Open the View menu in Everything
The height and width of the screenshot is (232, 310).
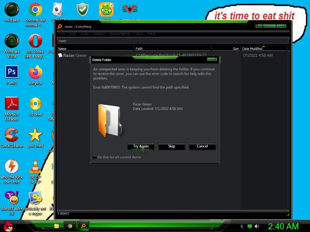click(x=85, y=34)
